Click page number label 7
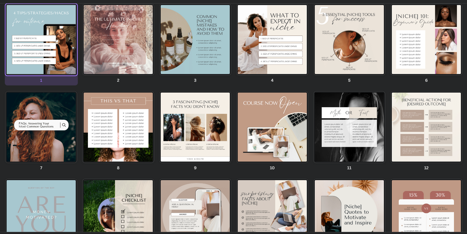This screenshot has width=467, height=234. click(41, 168)
